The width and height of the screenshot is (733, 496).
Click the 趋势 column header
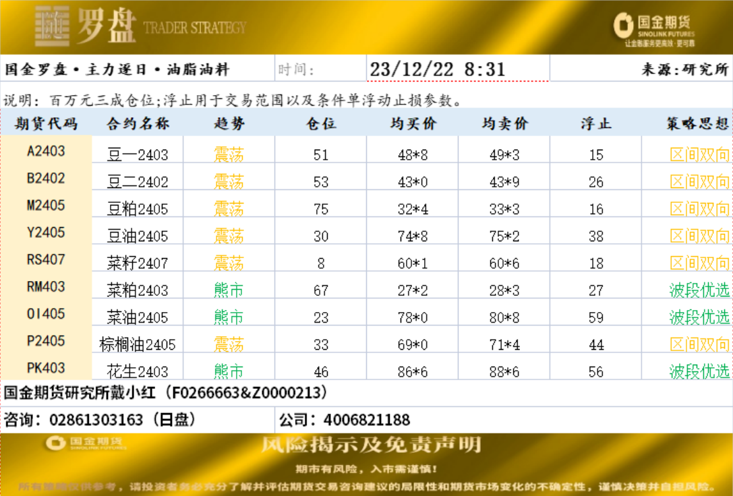(x=229, y=124)
